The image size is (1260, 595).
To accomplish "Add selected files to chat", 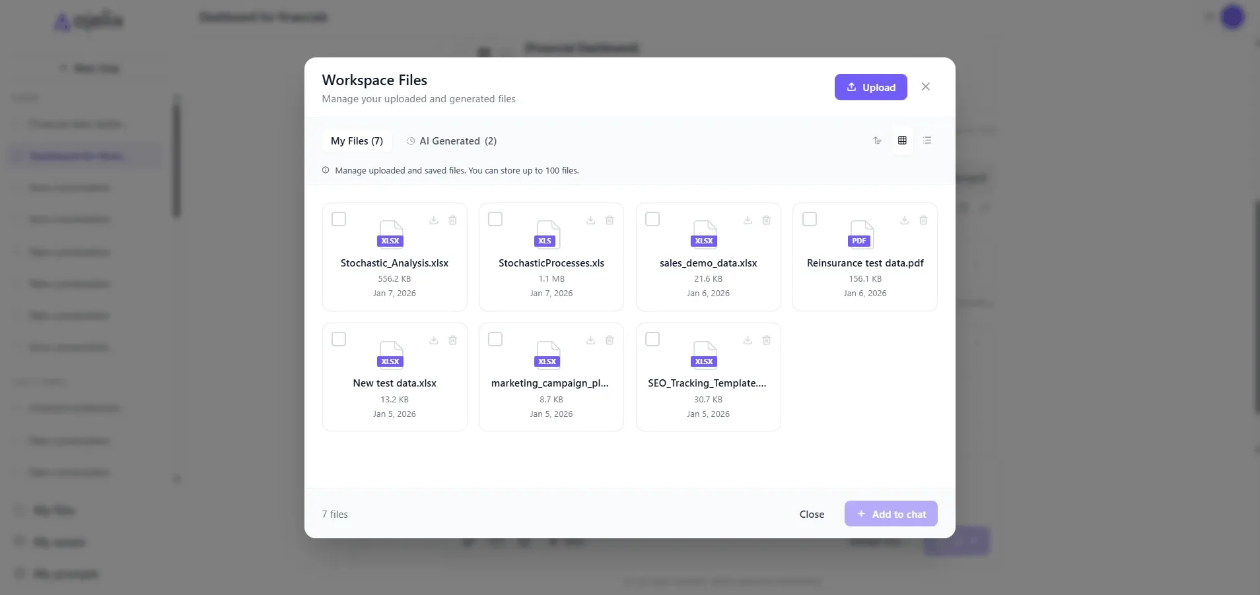I will (x=890, y=514).
